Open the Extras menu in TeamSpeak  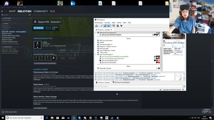point(125,23)
